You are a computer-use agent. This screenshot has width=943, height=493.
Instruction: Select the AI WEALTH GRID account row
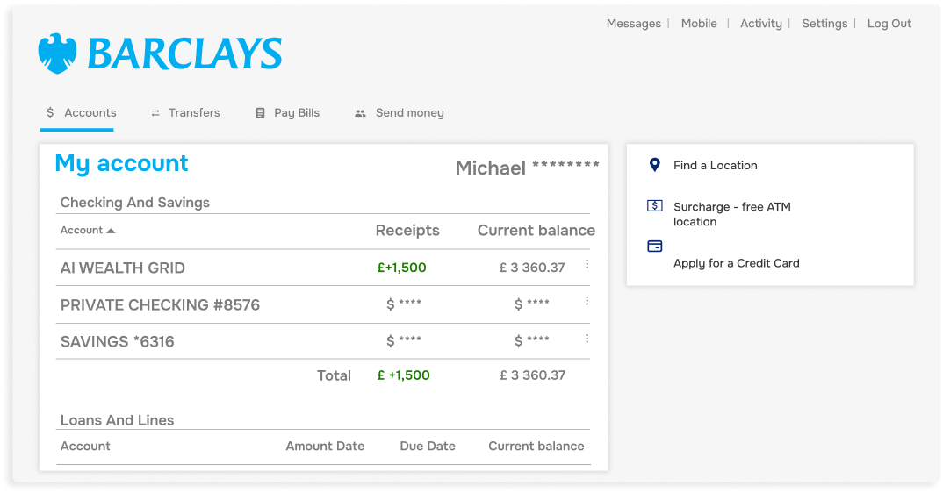[123, 268]
